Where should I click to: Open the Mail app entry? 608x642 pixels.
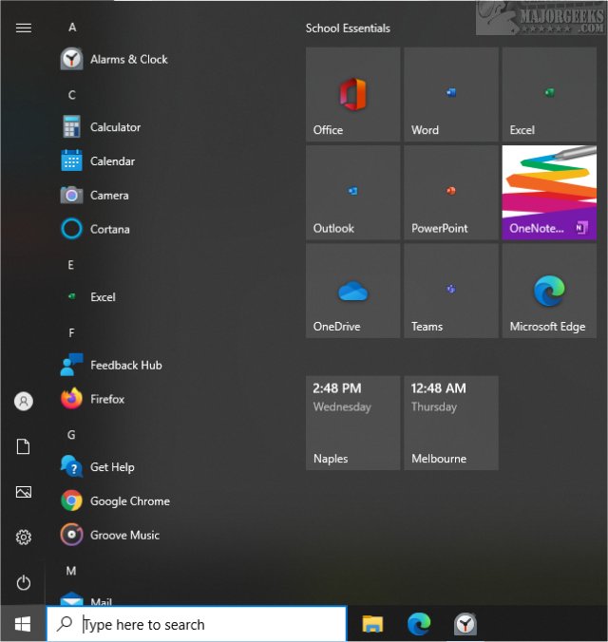point(86,599)
